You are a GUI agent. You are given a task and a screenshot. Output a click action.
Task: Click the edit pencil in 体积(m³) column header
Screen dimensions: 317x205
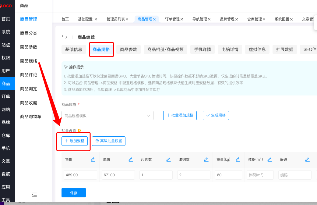pyautogui.click(x=269, y=160)
